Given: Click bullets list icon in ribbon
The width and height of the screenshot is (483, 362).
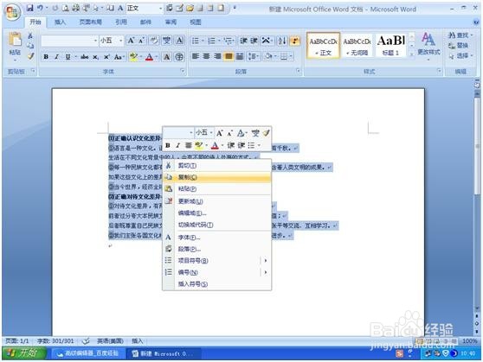Looking at the screenshot, I should [196, 41].
